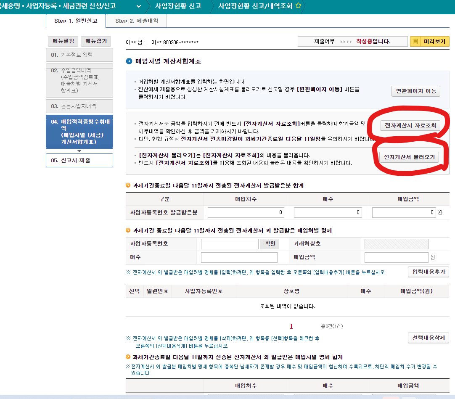455x399 pixels.
Task: Expand the 신청/신고 menu chevron
Action: coord(140,6)
